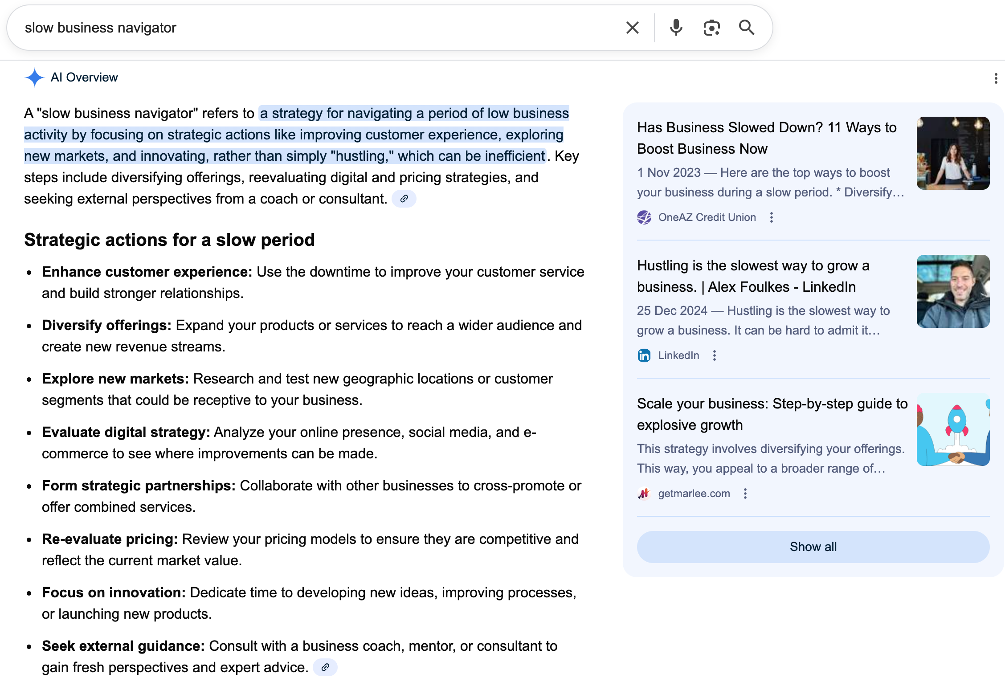
Task: Show all sources in the sidebar
Action: pyautogui.click(x=813, y=547)
